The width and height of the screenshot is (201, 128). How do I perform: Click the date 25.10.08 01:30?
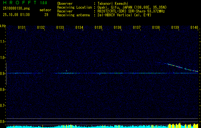coord(16,15)
